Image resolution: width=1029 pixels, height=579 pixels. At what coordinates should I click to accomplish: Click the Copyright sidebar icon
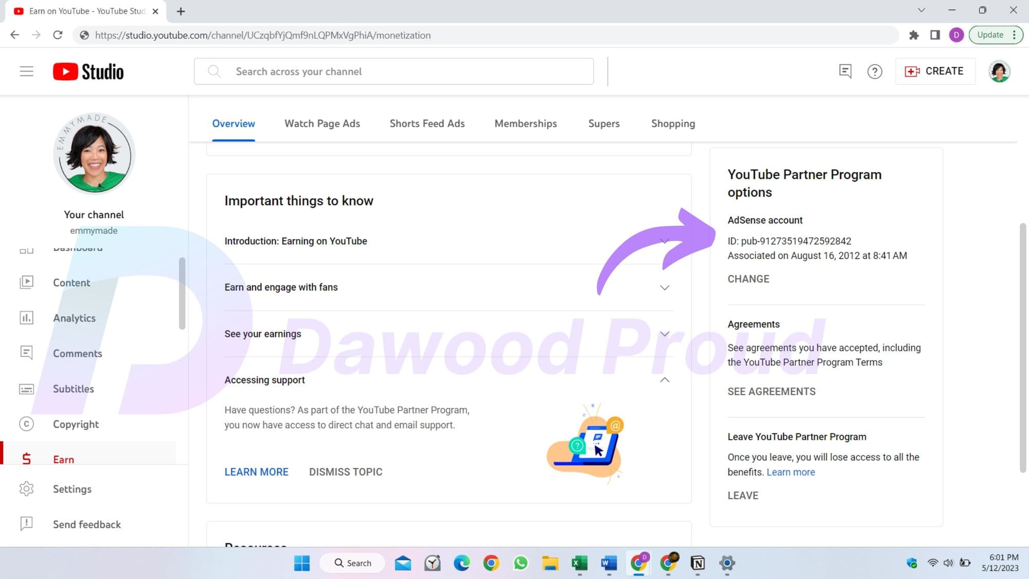[26, 424]
